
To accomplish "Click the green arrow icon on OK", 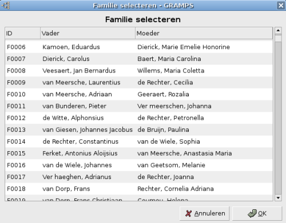I will click(252, 213).
